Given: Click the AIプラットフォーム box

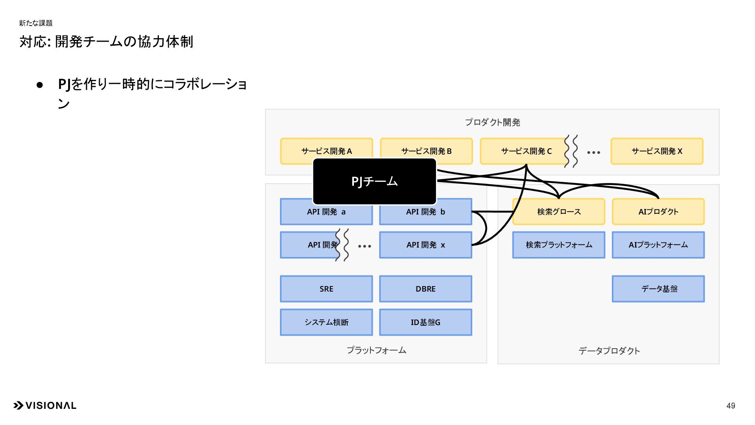Looking at the screenshot, I should [x=658, y=245].
